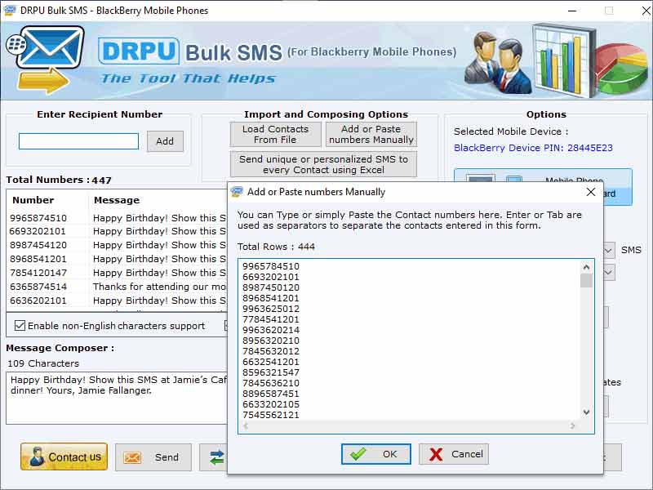This screenshot has width=653, height=490.
Task: Click the memory card icon in the device selector
Action: (x=514, y=179)
